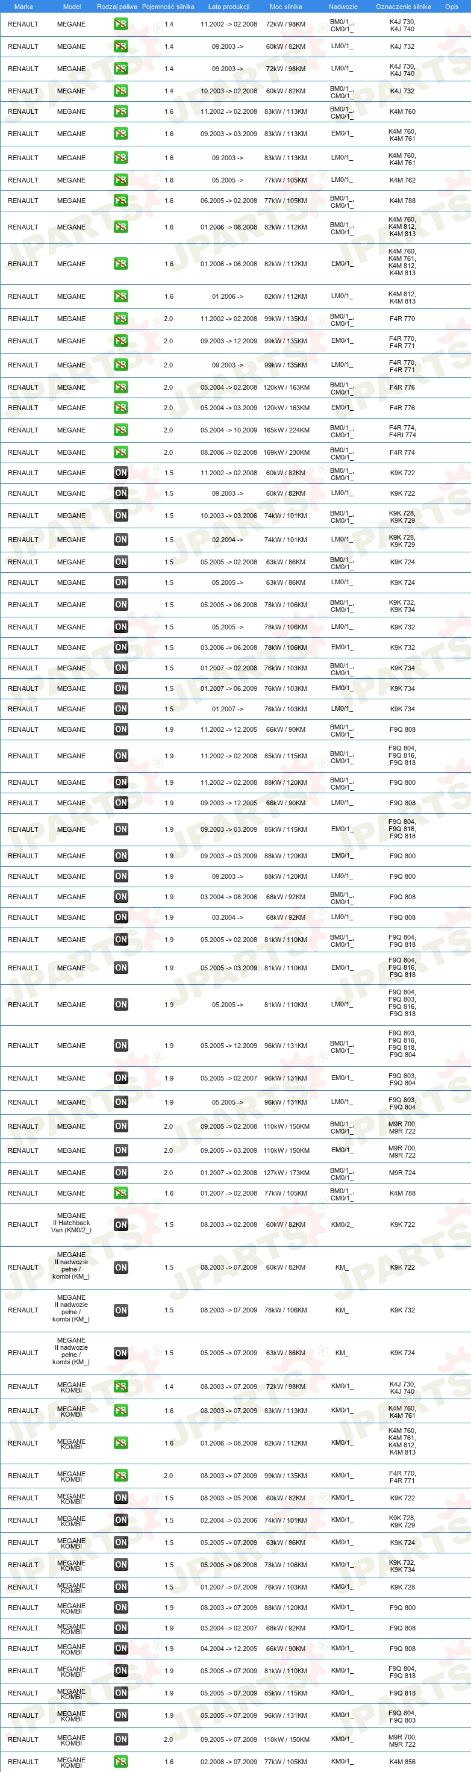Screen dimensions: 471x1772
Task: Click the ON icon in the Kombi 66kW / 90KM row
Action: pyautogui.click(x=121, y=1648)
